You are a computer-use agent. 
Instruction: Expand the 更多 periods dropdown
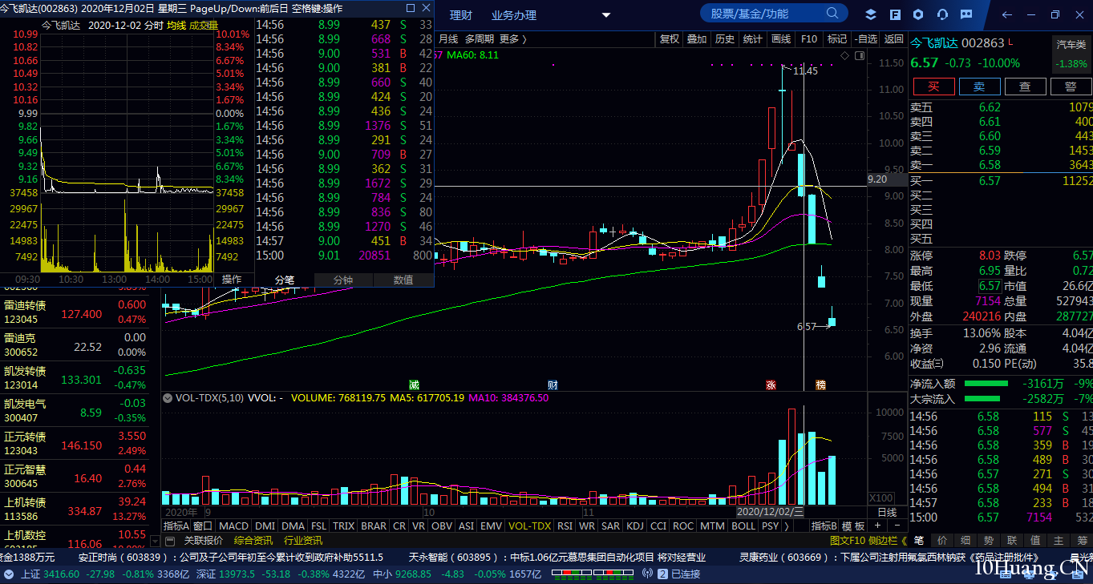[513, 39]
